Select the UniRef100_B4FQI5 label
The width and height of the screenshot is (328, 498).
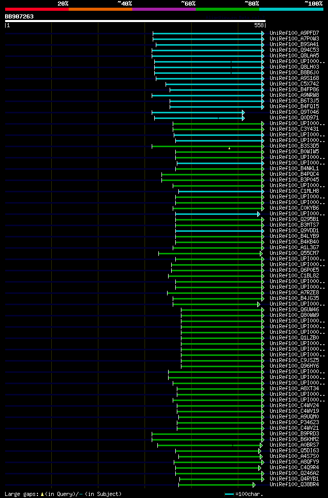[294, 106]
